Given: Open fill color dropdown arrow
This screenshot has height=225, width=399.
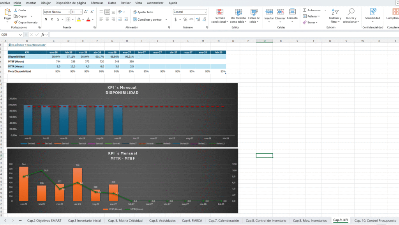Looking at the screenshot, I should 83,19.
